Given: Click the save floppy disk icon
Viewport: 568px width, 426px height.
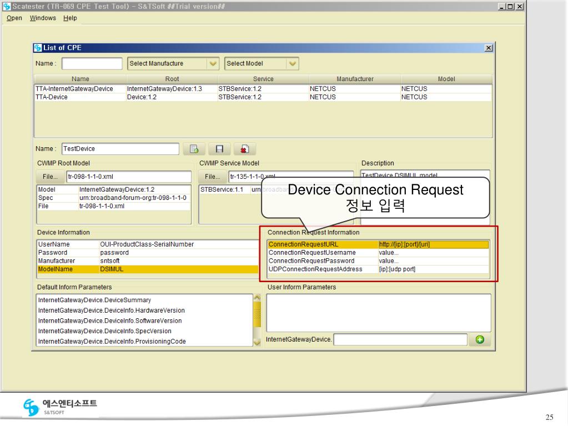Looking at the screenshot, I should (x=219, y=149).
